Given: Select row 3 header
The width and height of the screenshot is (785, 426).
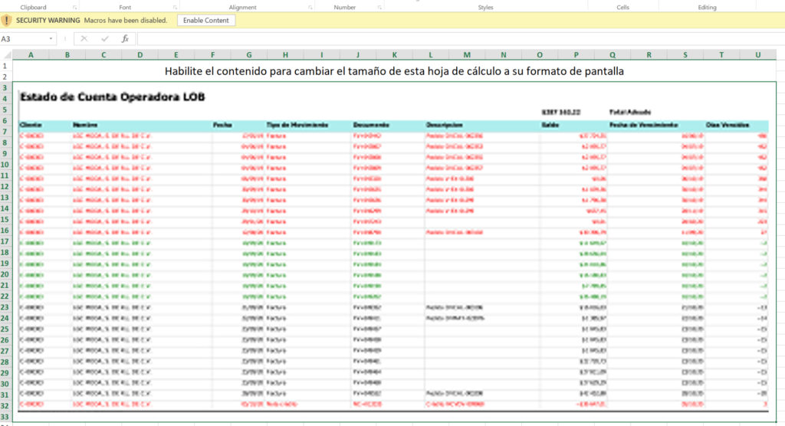Looking at the screenshot, I should [5, 87].
